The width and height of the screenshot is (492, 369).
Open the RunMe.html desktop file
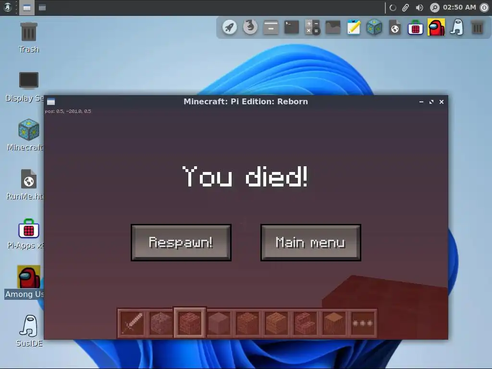click(25, 185)
